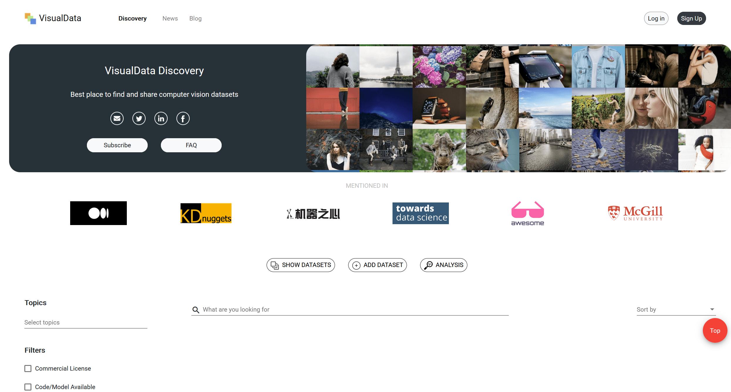
Task: Click the search magnifier icon
Action: 196,310
